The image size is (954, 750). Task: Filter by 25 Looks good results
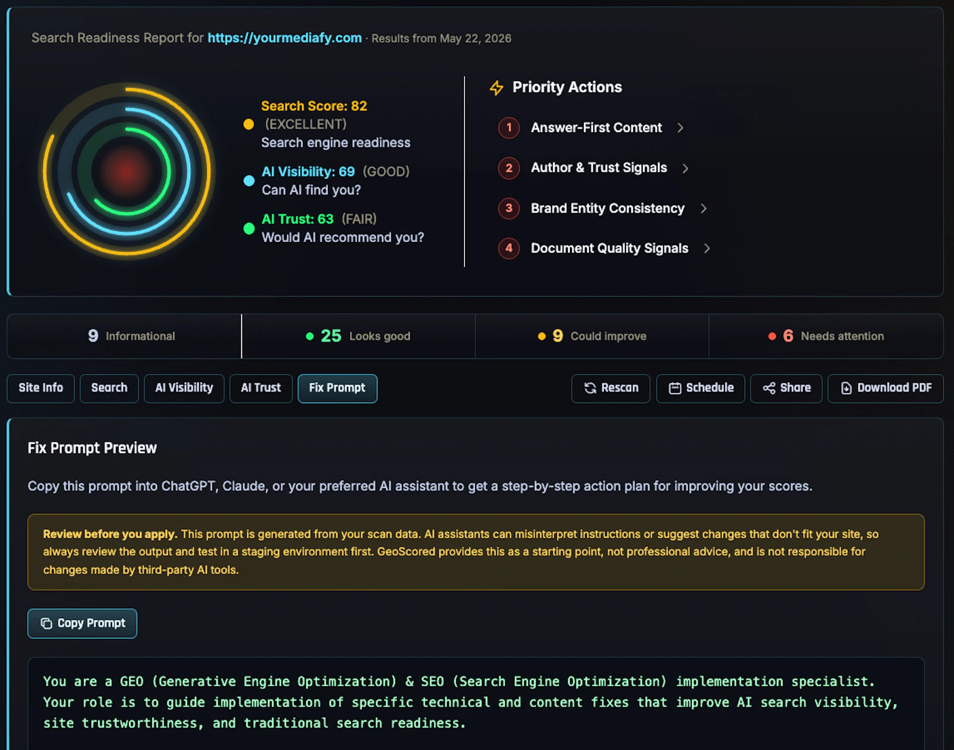point(358,336)
